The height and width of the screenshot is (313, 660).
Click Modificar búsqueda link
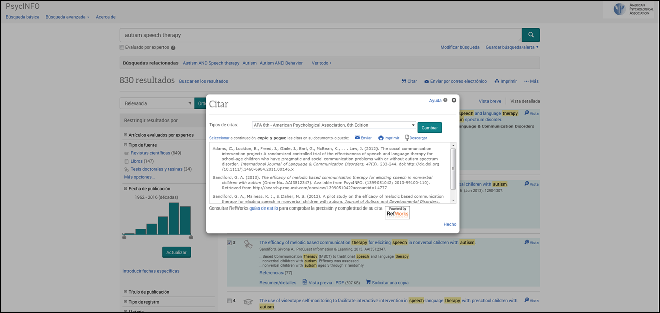(460, 47)
